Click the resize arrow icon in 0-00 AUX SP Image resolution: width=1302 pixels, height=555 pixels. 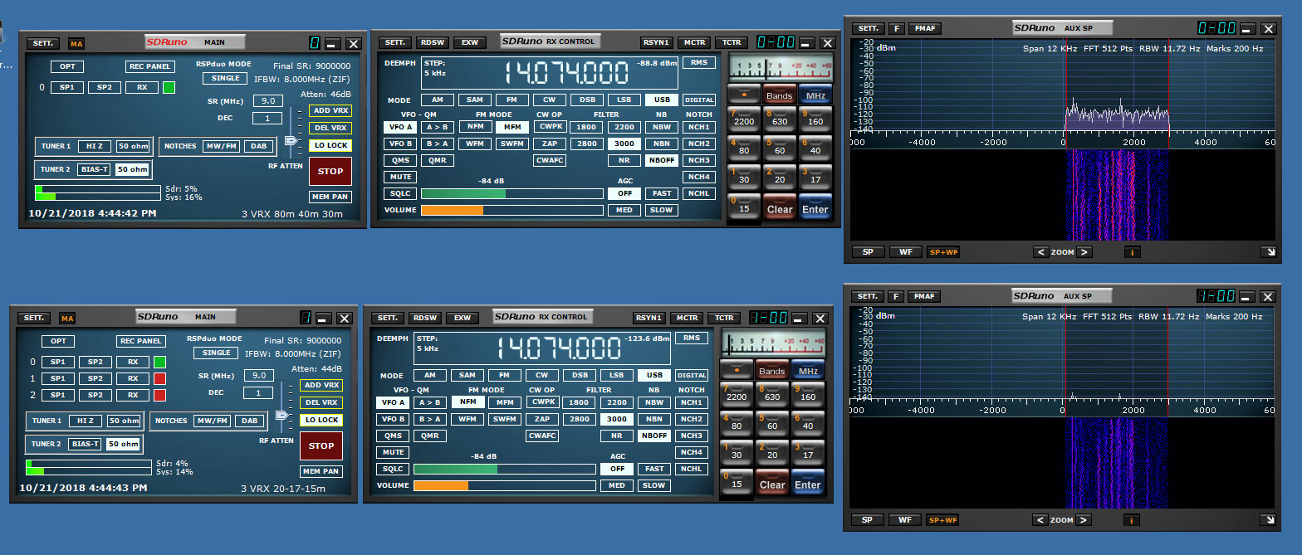coord(1267,252)
